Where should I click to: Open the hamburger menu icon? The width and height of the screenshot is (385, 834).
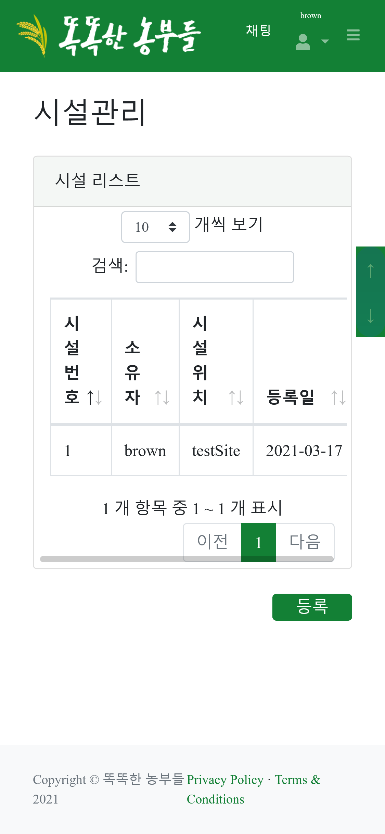(353, 35)
